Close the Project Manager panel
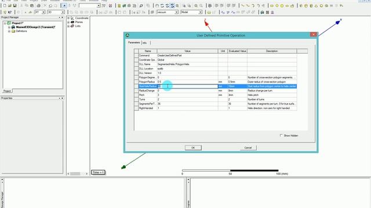The height and width of the screenshot is (208, 371). click(x=62, y=17)
